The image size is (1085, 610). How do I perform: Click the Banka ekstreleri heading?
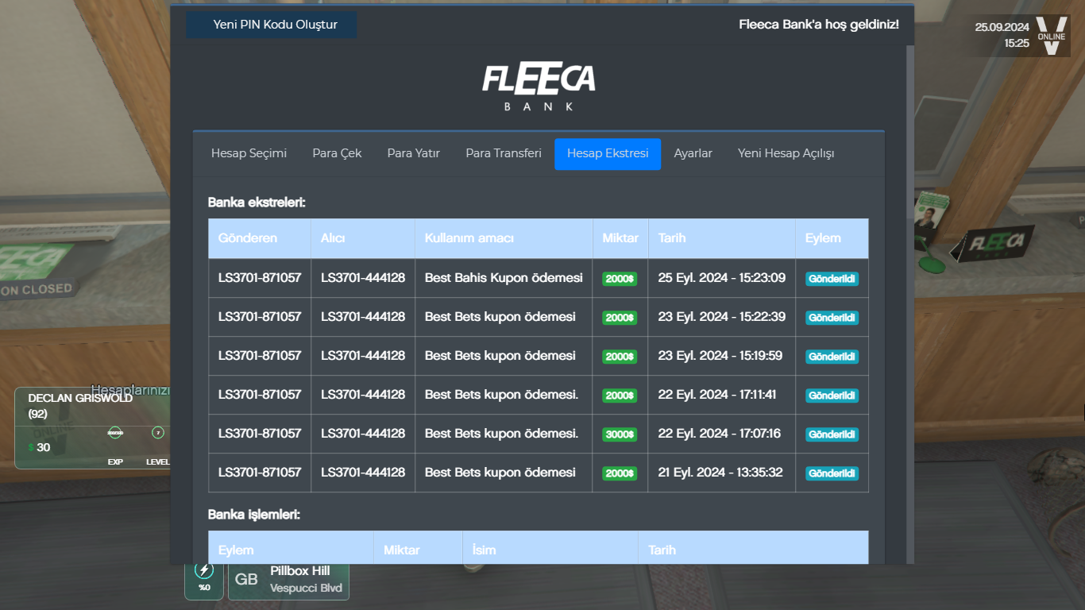pyautogui.click(x=257, y=203)
